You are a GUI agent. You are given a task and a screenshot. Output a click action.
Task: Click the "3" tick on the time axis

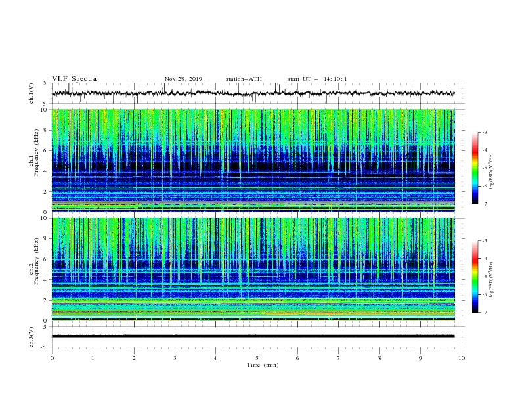point(175,358)
